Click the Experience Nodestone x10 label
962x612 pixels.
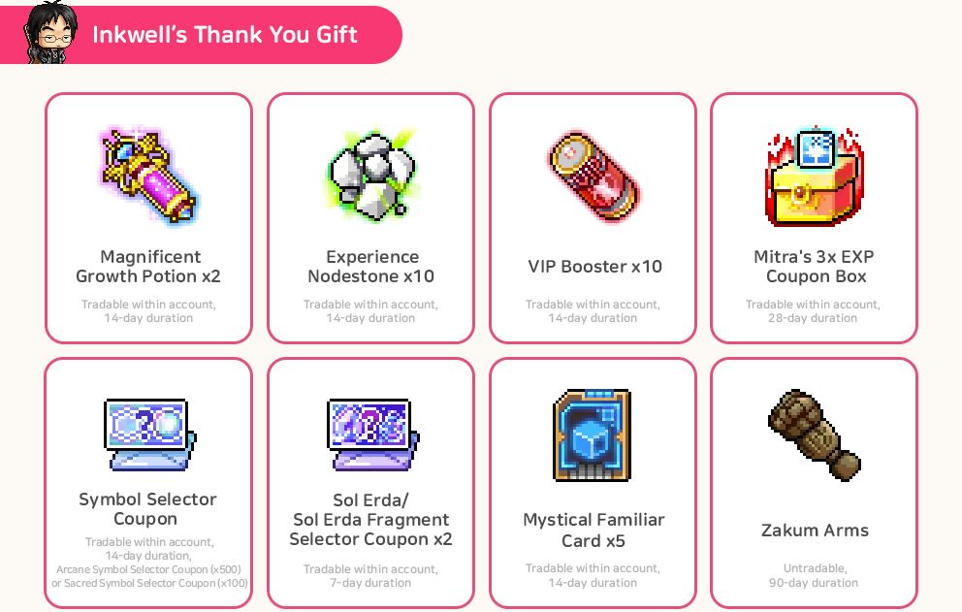[x=371, y=267]
